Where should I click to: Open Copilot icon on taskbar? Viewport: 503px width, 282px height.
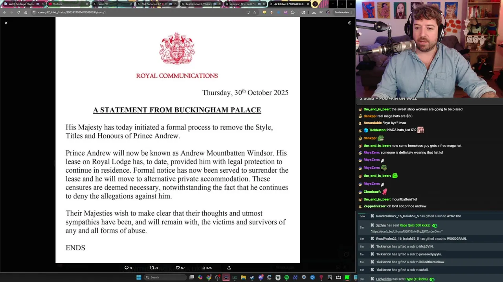pos(200,277)
